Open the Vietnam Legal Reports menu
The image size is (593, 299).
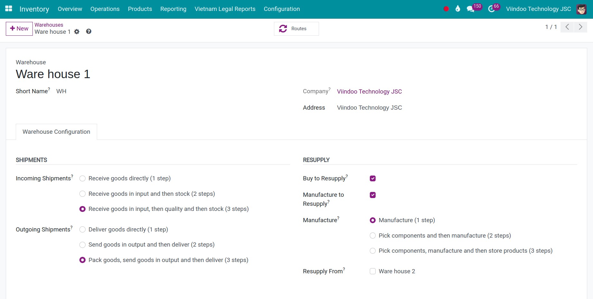(225, 9)
